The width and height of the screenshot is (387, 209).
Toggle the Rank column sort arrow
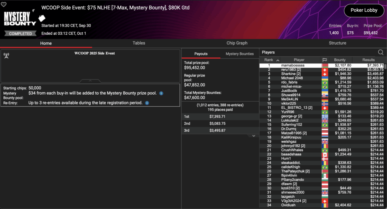click(x=278, y=60)
